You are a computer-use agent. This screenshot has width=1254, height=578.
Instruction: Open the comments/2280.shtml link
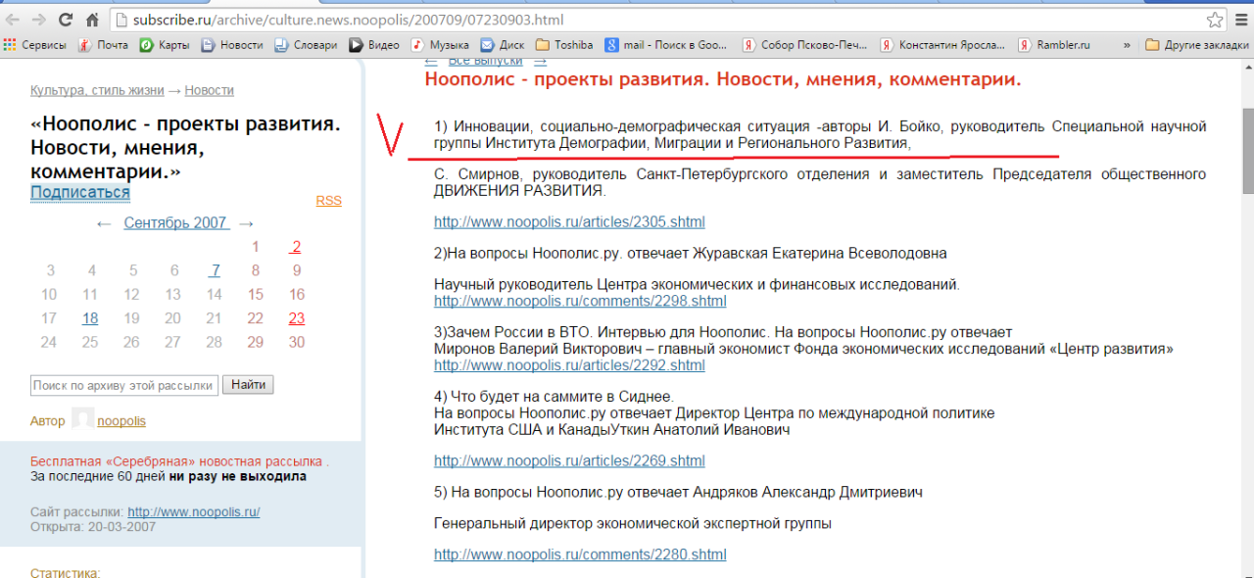tap(580, 554)
